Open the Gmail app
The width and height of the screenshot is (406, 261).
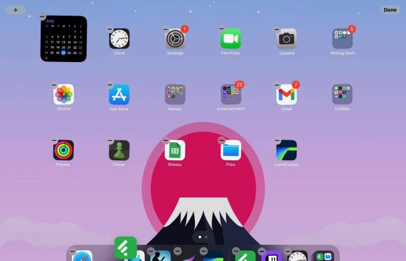coord(286,95)
